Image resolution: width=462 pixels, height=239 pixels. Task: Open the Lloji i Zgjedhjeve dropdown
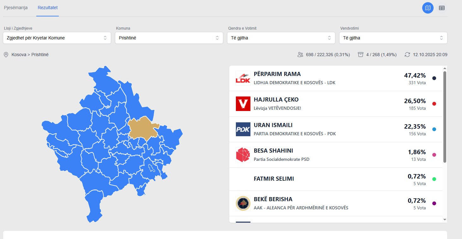tap(57, 38)
